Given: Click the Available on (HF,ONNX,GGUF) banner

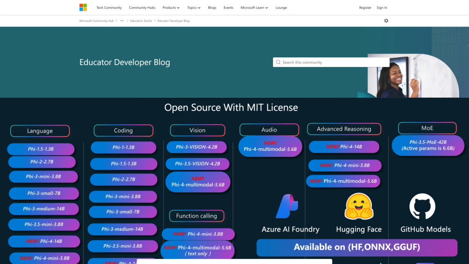Looking at the screenshot, I should 357,247.
